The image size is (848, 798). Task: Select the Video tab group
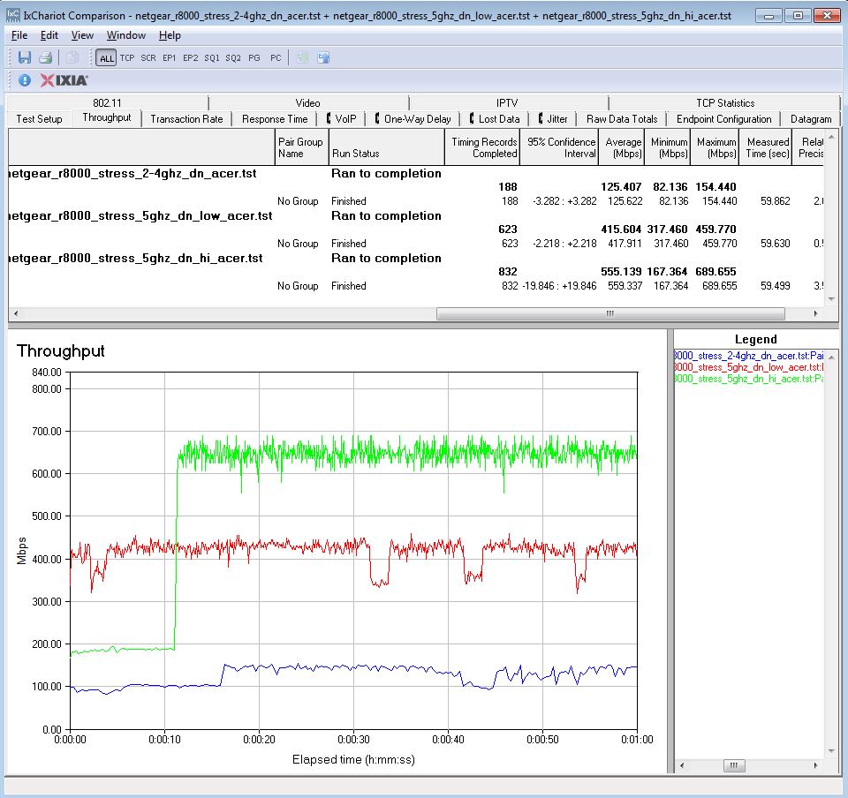(x=307, y=102)
